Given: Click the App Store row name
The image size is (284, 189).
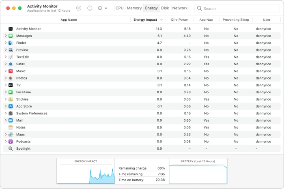Looking at the screenshot, I should 24,106.
